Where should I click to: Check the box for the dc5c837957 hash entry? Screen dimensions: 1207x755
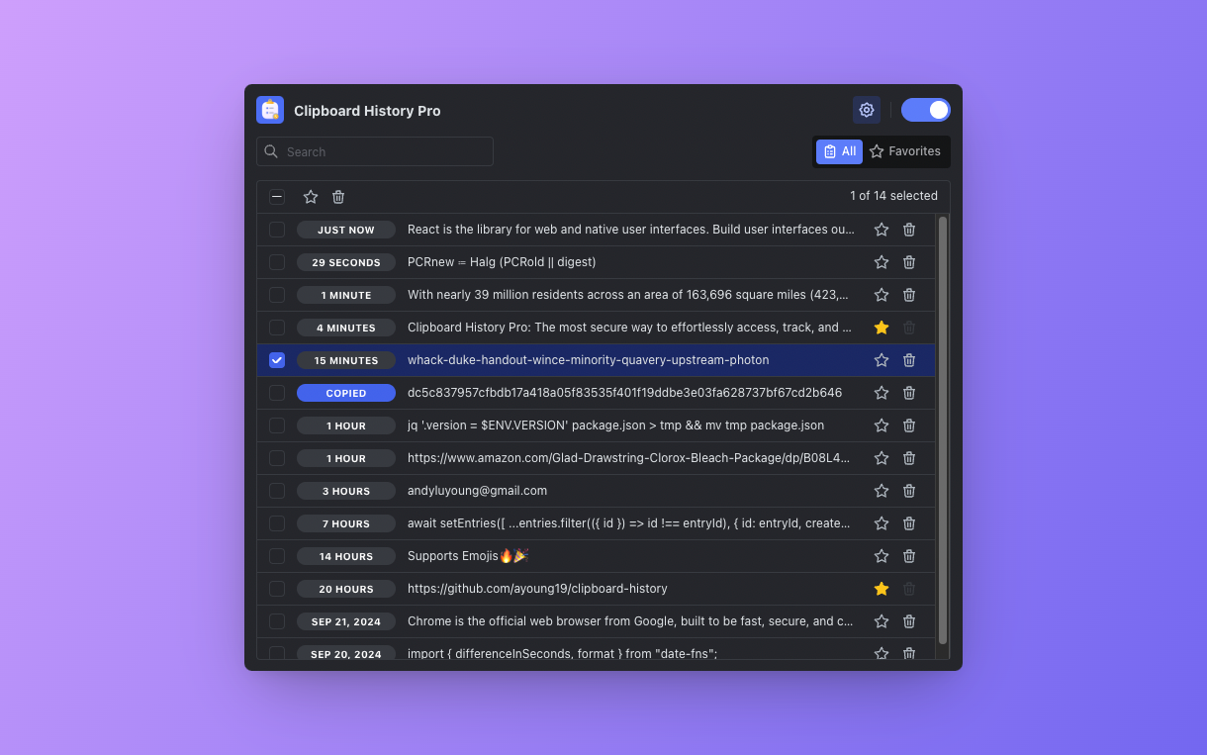pyautogui.click(x=277, y=393)
